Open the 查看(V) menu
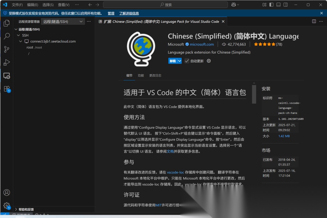Viewport: 327px width, 218px height. [64, 5]
